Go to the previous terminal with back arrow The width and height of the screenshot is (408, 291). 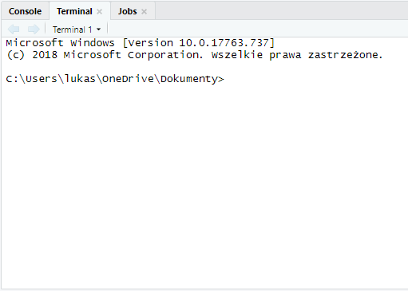14,29
